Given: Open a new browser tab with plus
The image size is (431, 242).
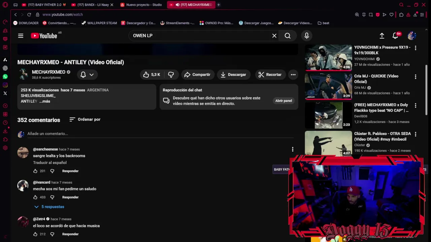Looking at the screenshot, I should 219,5.
